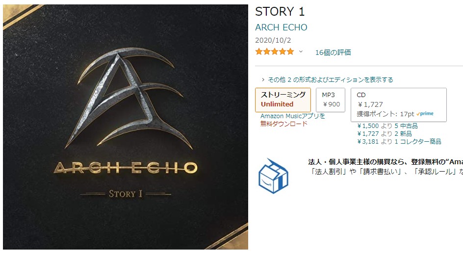Screen dimensions: 463x253
Task: Open ￥1,727 より 2 新品 offers
Action: point(385,134)
